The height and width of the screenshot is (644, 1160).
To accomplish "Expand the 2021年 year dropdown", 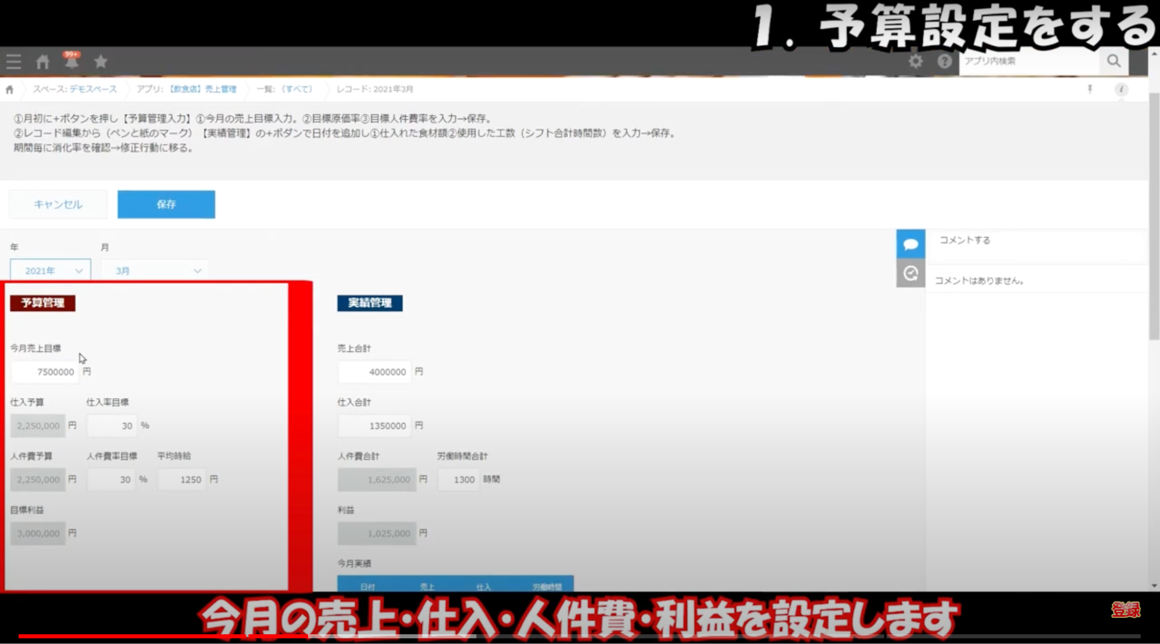I will click(x=50, y=270).
